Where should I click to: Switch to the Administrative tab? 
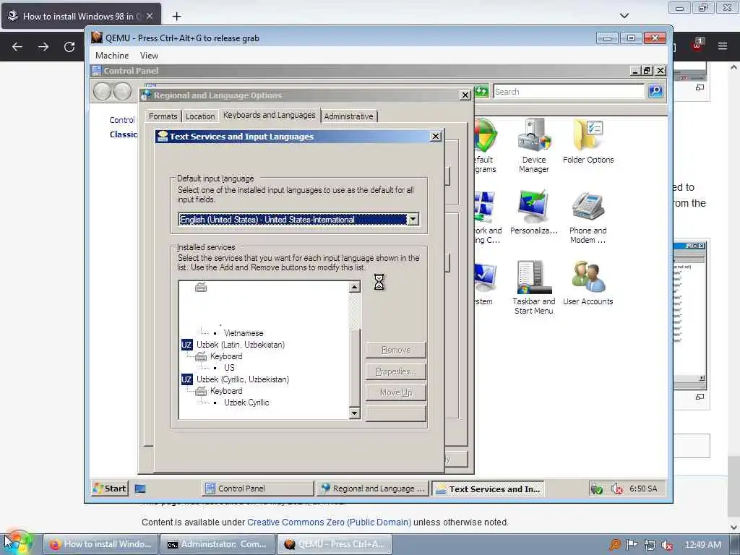pos(348,116)
